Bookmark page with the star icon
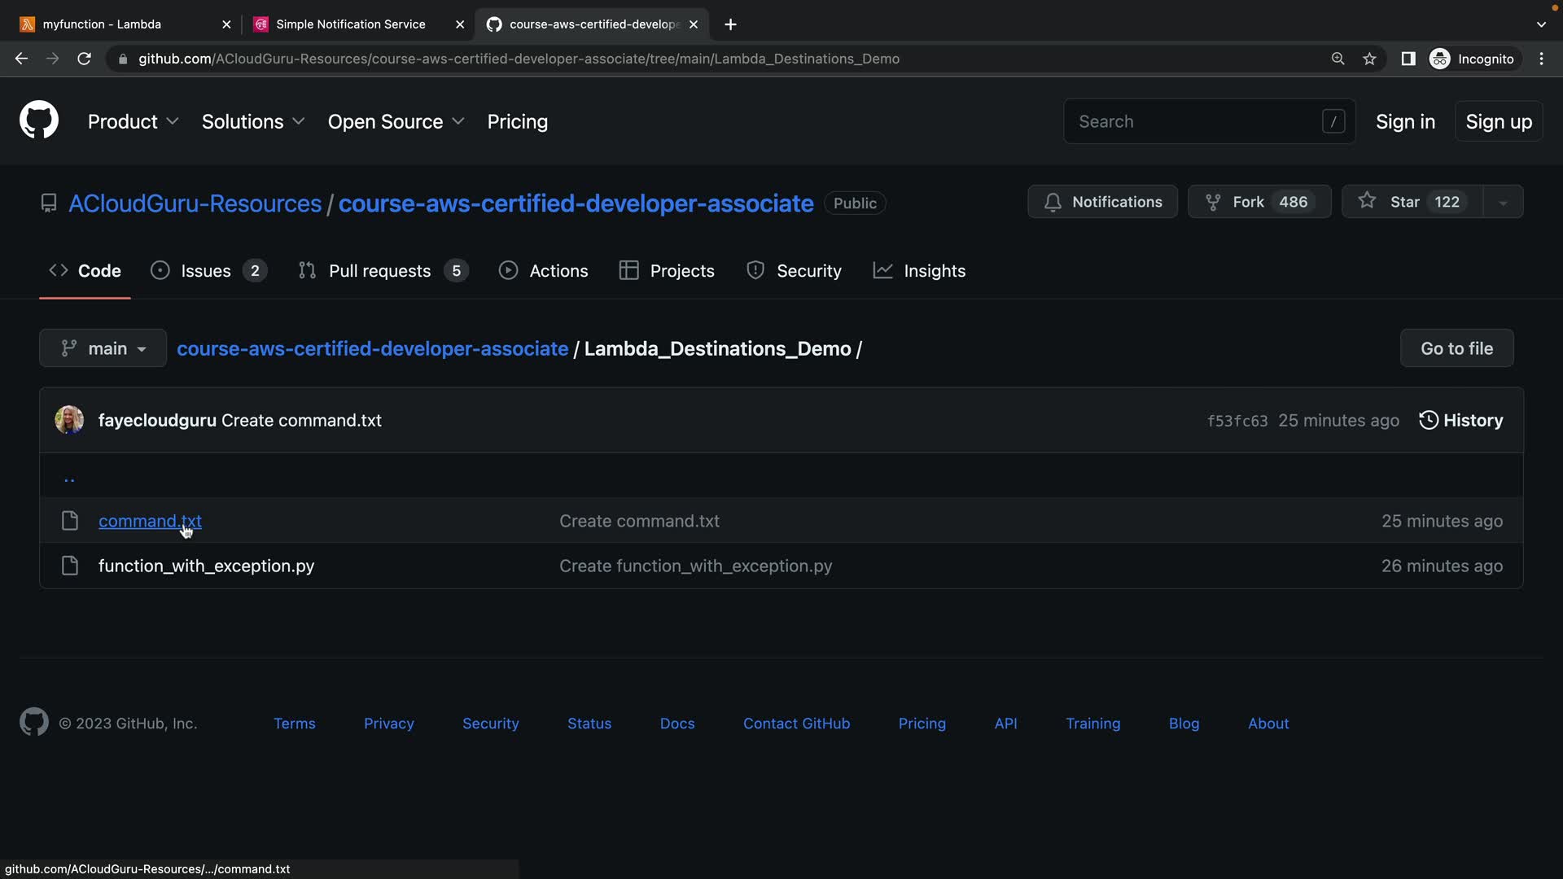Image resolution: width=1563 pixels, height=879 pixels. (1369, 59)
